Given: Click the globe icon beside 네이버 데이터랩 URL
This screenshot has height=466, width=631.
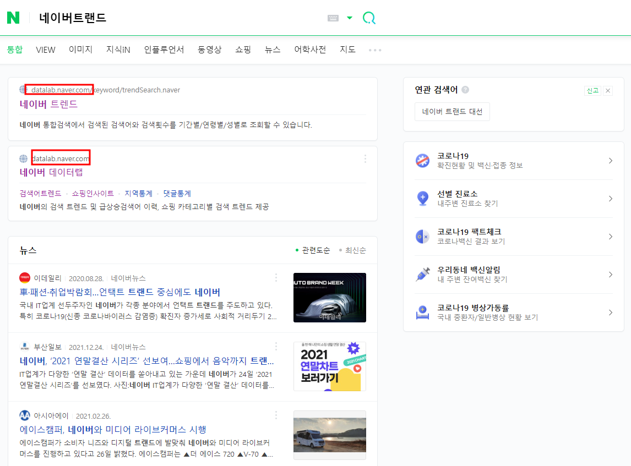Looking at the screenshot, I should pos(23,159).
